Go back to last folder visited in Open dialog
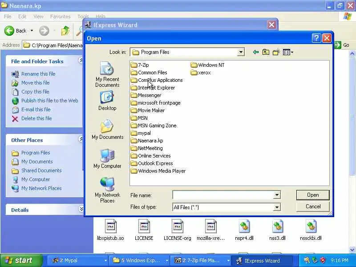 point(255,52)
